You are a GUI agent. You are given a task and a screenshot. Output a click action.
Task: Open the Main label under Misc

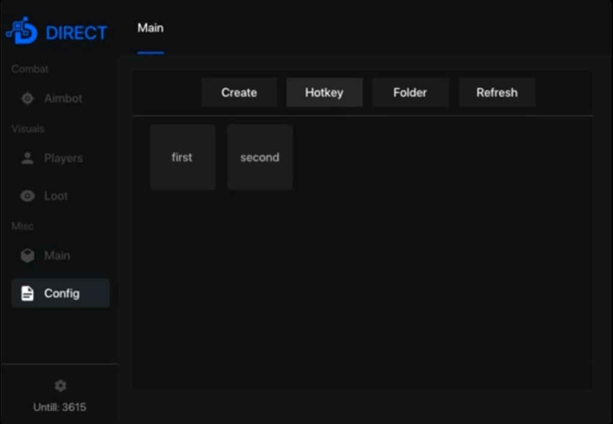[57, 256]
